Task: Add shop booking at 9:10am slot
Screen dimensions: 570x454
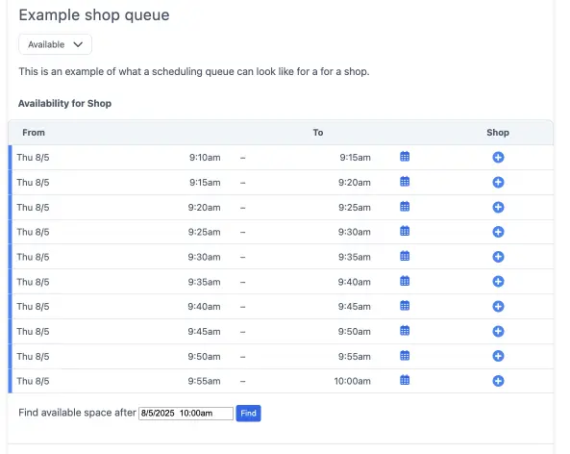Action: (x=498, y=157)
